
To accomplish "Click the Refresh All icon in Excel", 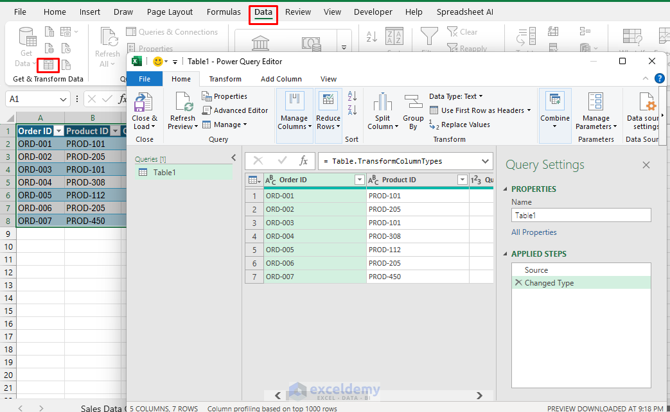I will pos(108,37).
